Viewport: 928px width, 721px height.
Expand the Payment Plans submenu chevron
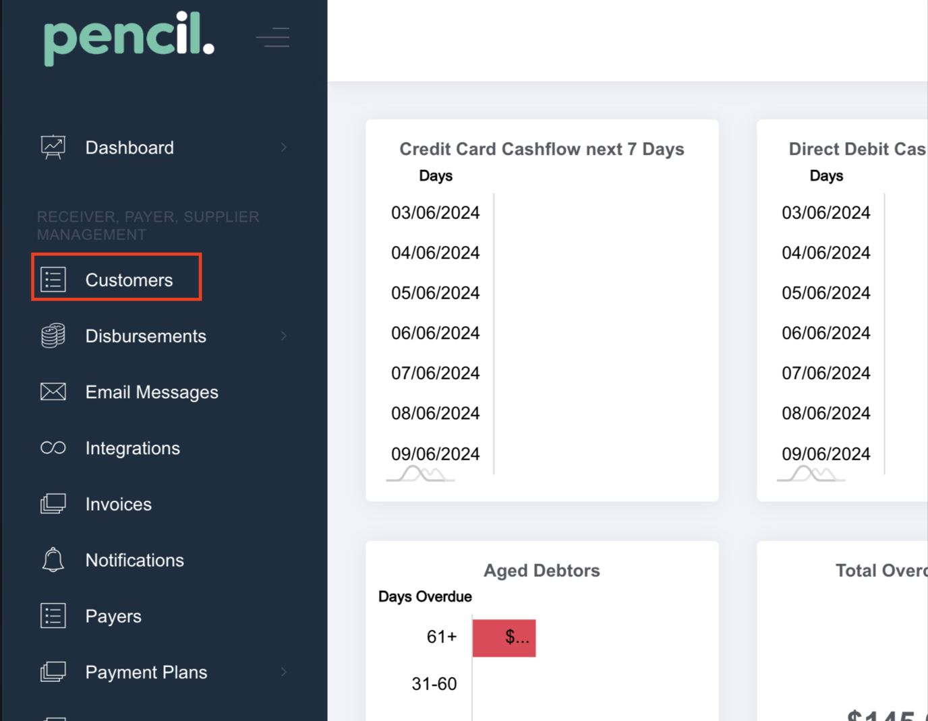pos(284,672)
